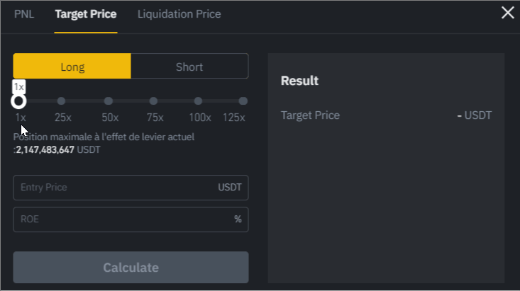
Task: Set leverage to the 25x slider mark
Action: pos(61,101)
